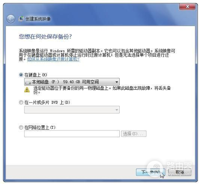Click the 取消 button
The height and width of the screenshot is (184, 199).
point(180,172)
